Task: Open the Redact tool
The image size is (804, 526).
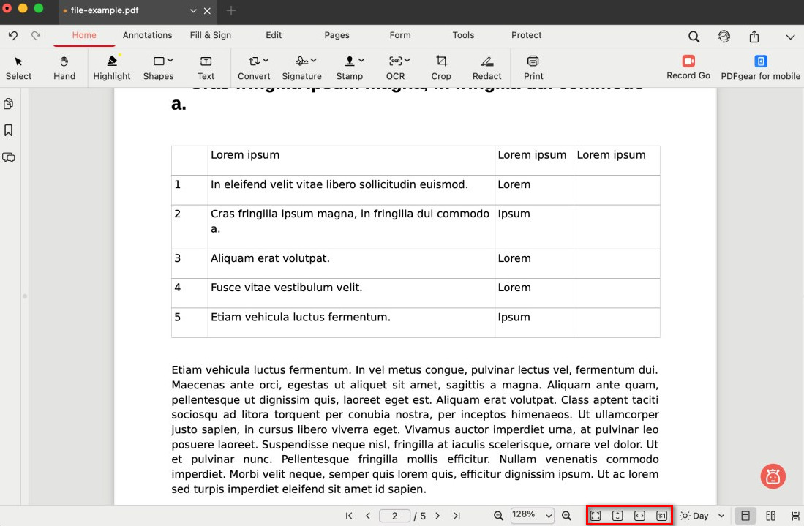Action: tap(486, 67)
